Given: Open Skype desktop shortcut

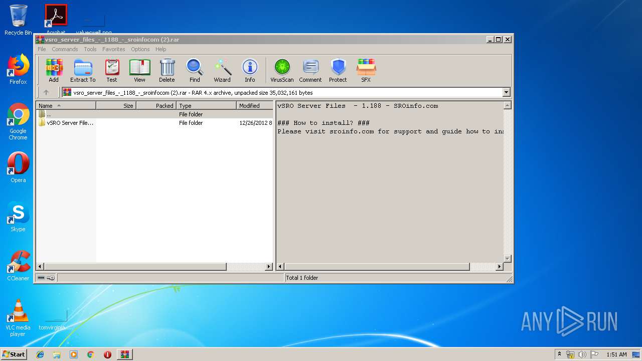Looking at the screenshot, I should click(x=18, y=217).
